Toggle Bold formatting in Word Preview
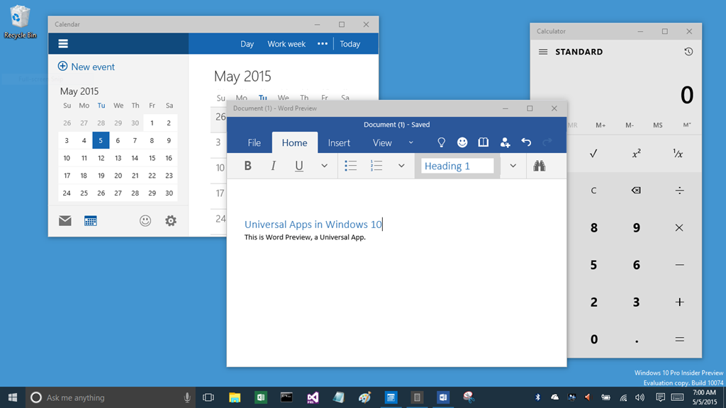The image size is (726, 408). click(247, 166)
